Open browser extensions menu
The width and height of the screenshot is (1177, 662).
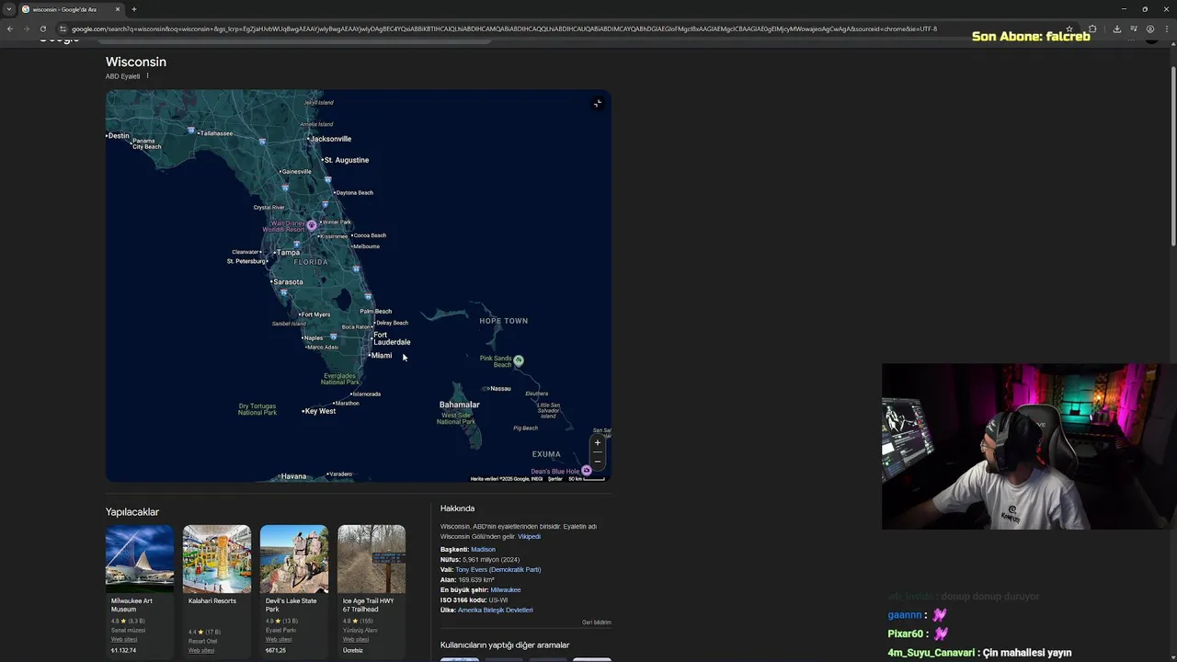point(1092,29)
